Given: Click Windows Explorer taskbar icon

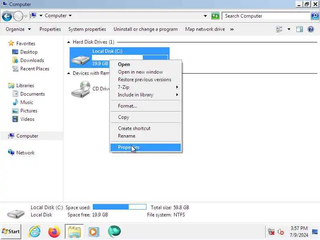Looking at the screenshot, I should tap(74, 232).
